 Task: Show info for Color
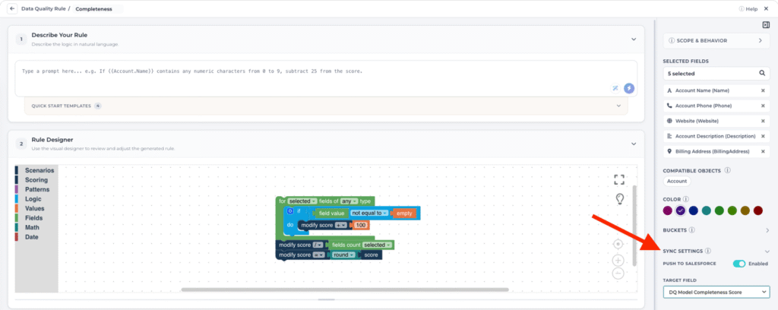pyautogui.click(x=685, y=199)
